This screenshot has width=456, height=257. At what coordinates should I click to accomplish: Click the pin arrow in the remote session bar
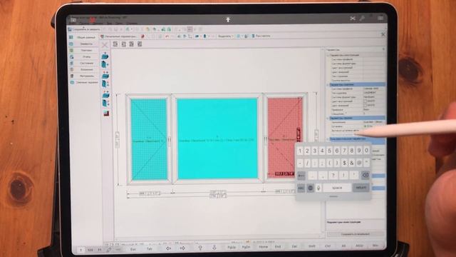(x=228, y=19)
